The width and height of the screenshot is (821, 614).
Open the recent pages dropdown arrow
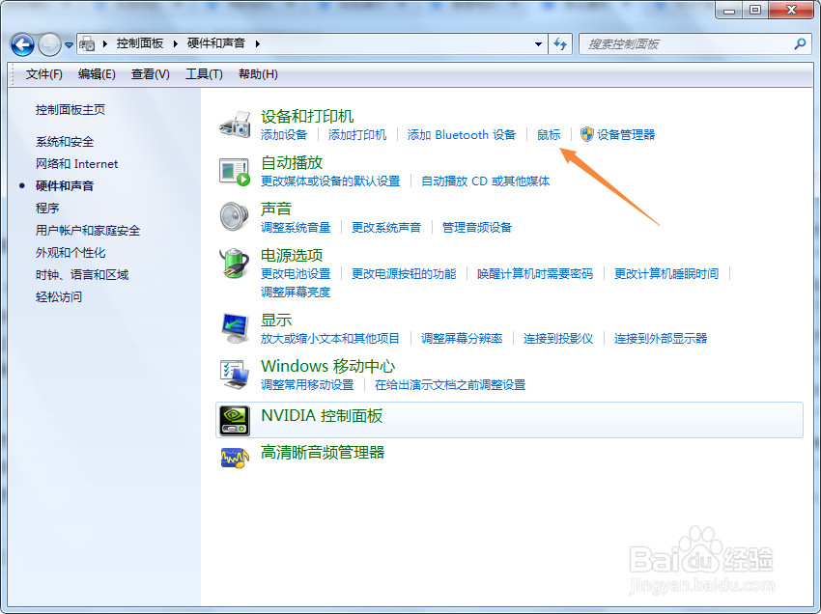69,45
